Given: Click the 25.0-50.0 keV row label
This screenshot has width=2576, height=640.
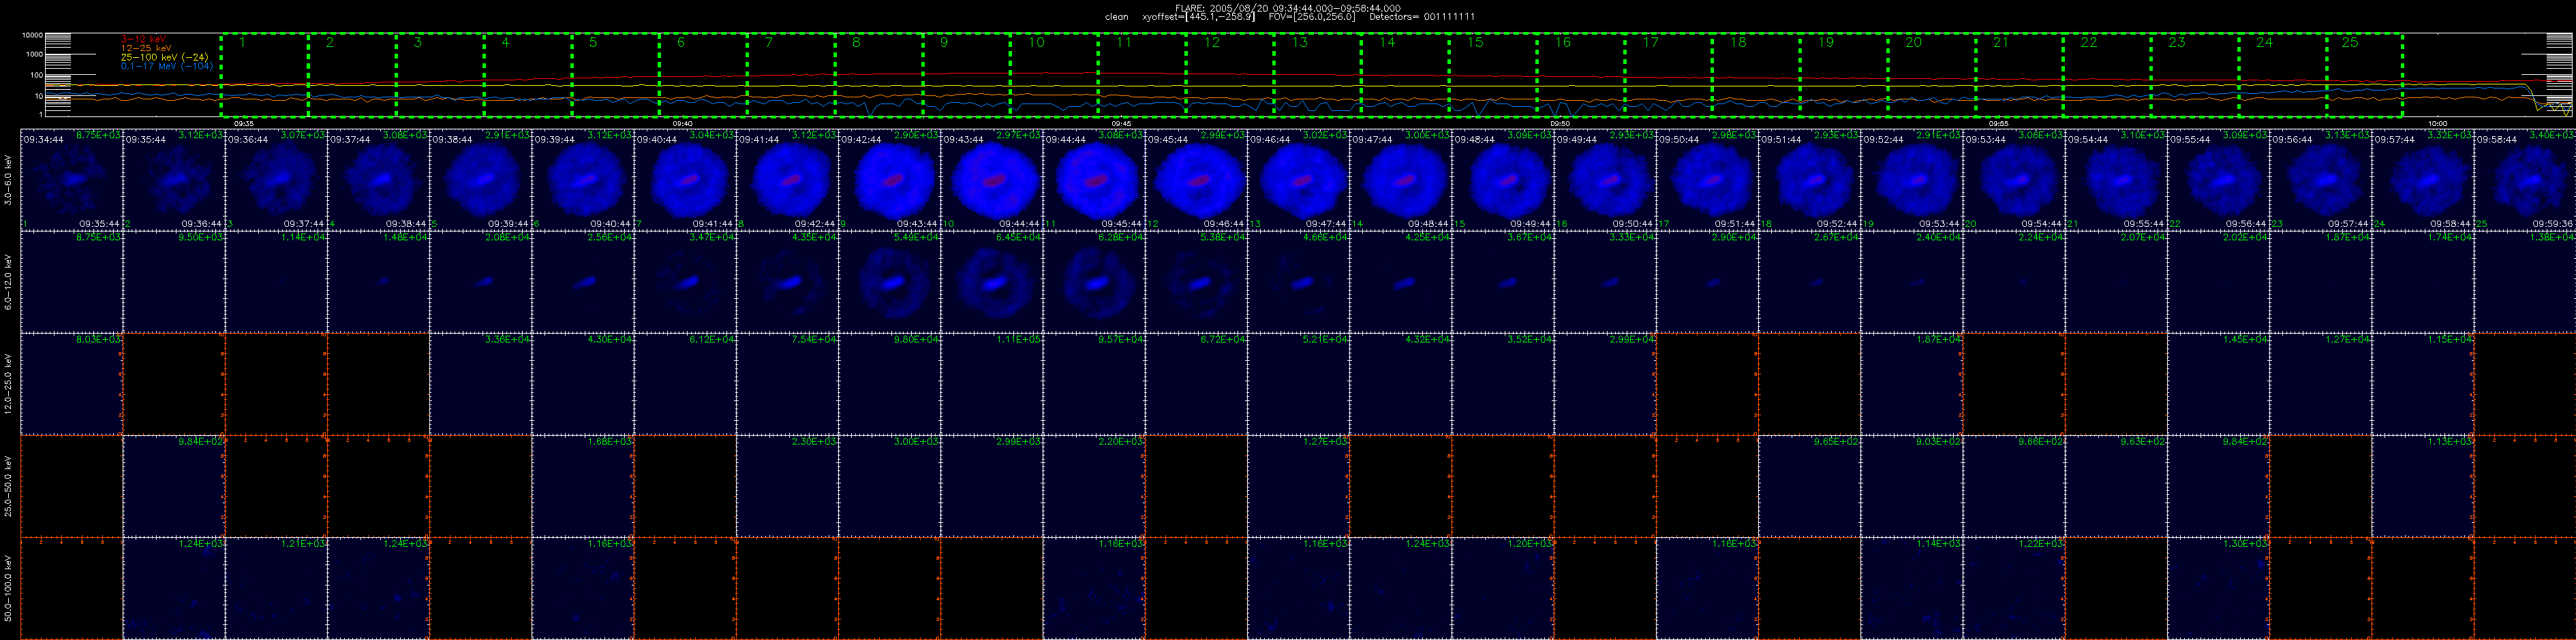Looking at the screenshot, I should click(x=8, y=486).
